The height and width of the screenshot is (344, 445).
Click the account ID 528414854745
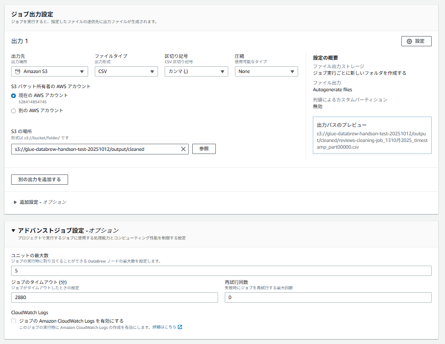coord(32,102)
